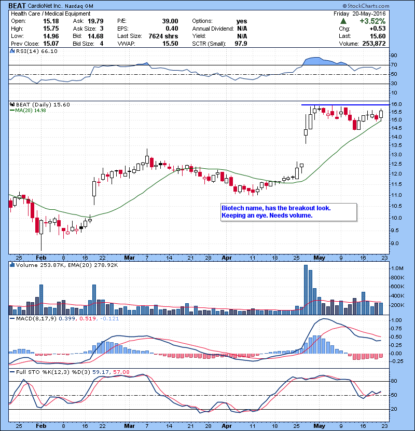Click the Nasdaq GM exchange label
Viewport: 415px width, 431px height.
click(79, 6)
